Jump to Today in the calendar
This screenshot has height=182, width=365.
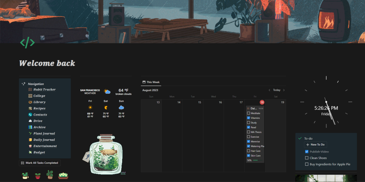(277, 90)
